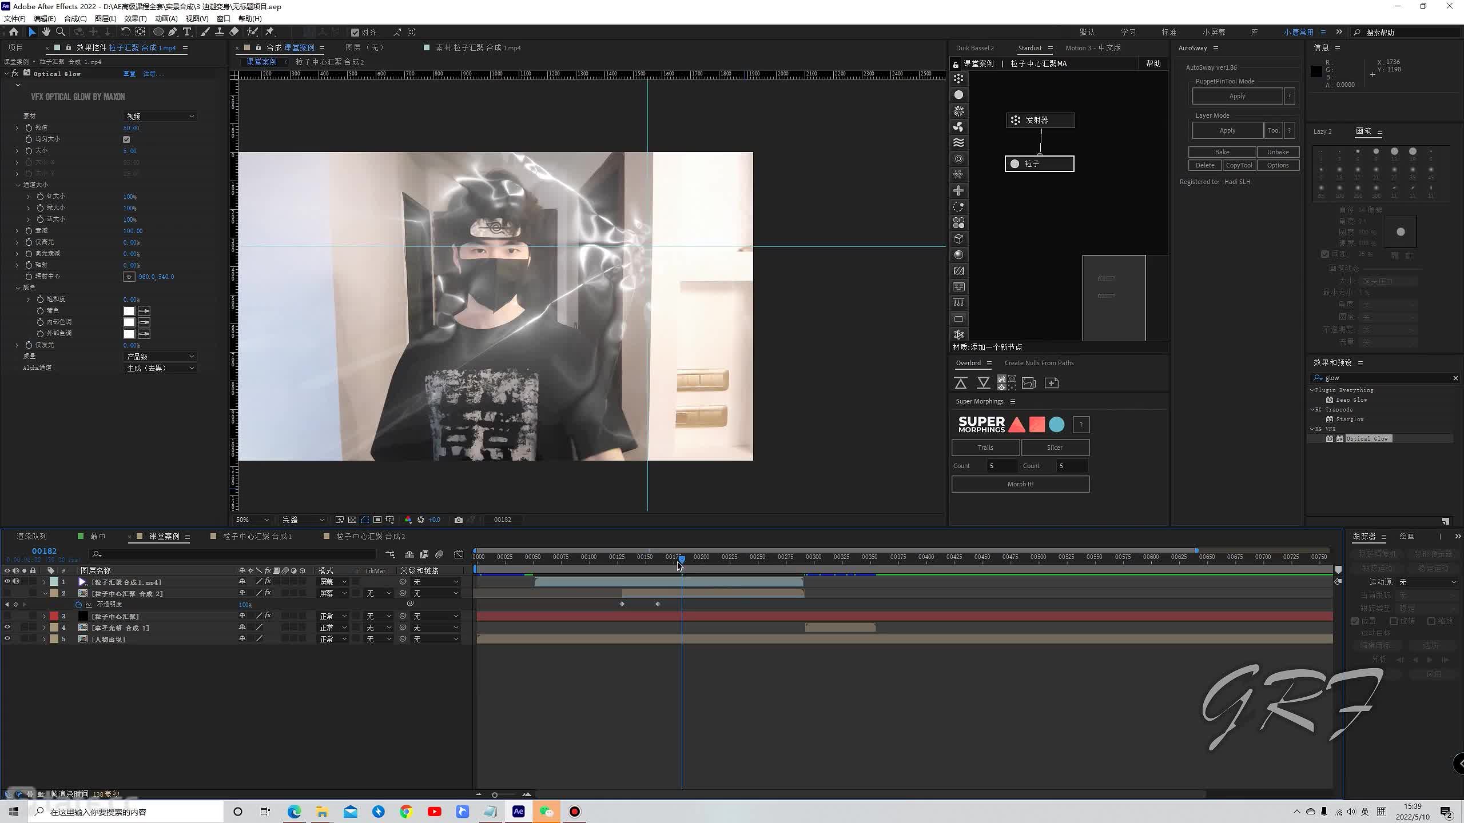The height and width of the screenshot is (823, 1464).
Task: Click the Morph It! button
Action: coord(1020,484)
